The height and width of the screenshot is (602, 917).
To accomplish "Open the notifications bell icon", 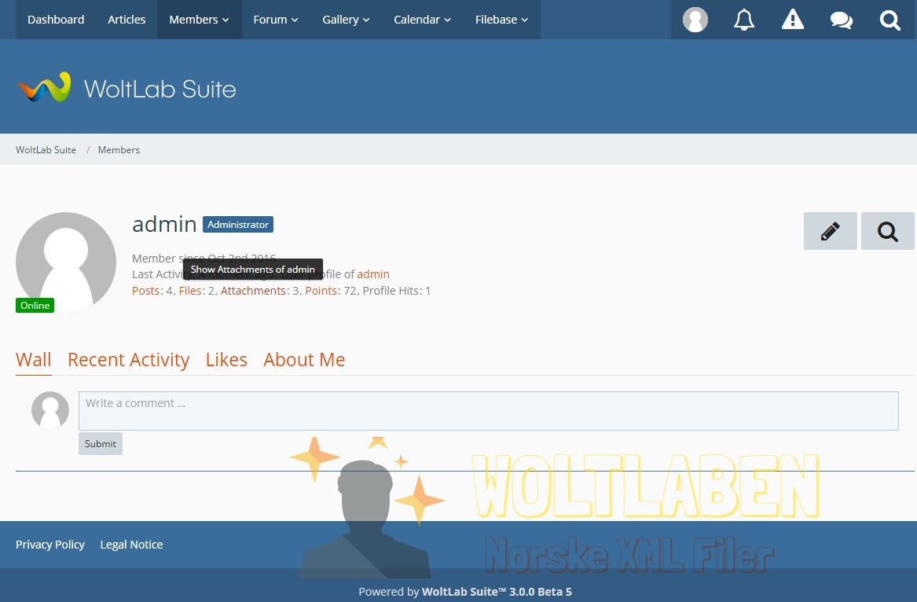I will [x=743, y=20].
